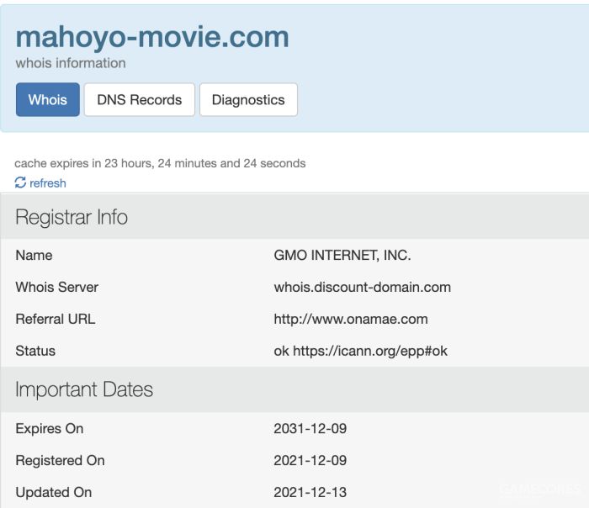Click the refresh circular arrows icon
The width and height of the screenshot is (589, 508).
pyautogui.click(x=20, y=183)
